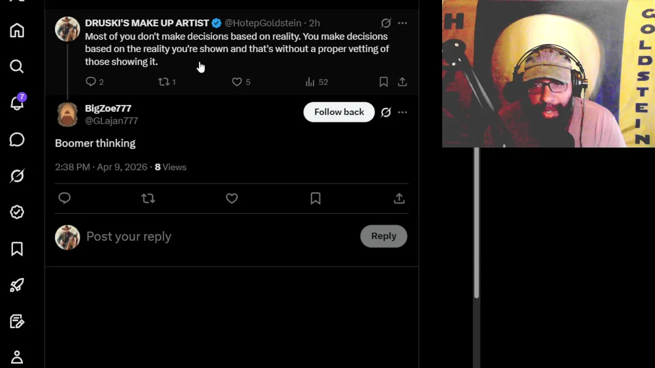Open the Bookmarks sidebar icon
Image resolution: width=655 pixels, height=368 pixels.
(17, 249)
